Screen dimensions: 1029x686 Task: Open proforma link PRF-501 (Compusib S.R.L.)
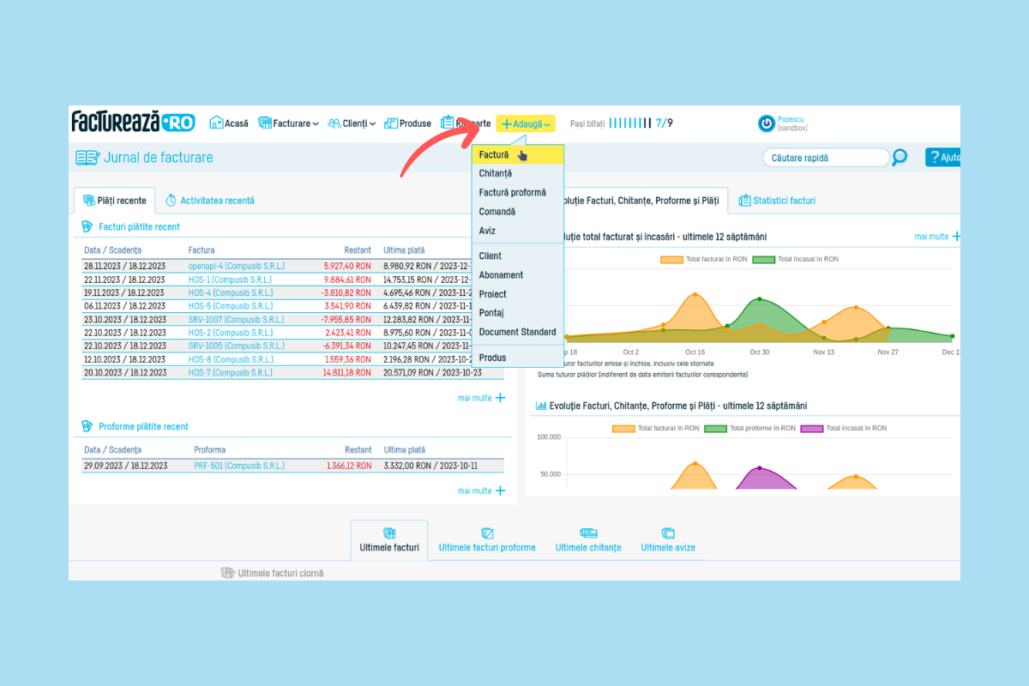coord(239,466)
